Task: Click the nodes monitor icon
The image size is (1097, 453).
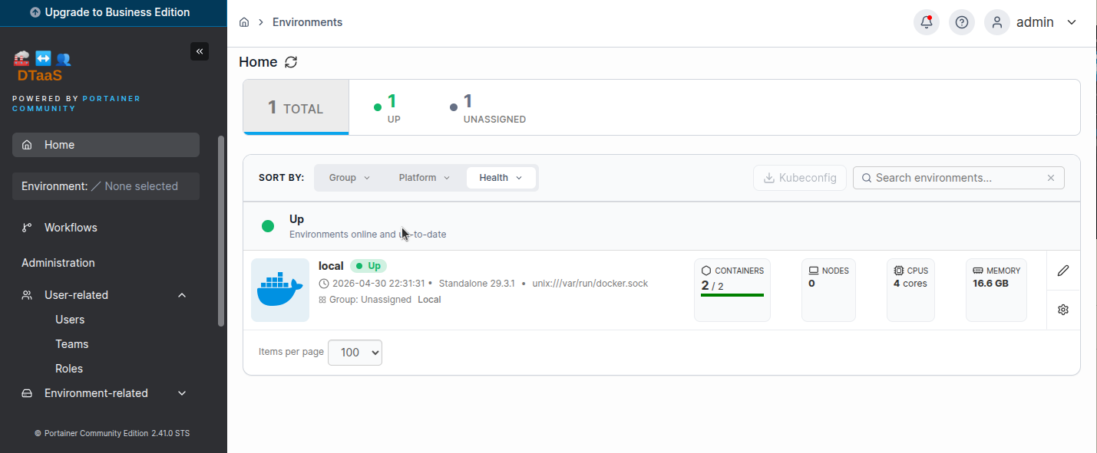Action: coord(814,271)
